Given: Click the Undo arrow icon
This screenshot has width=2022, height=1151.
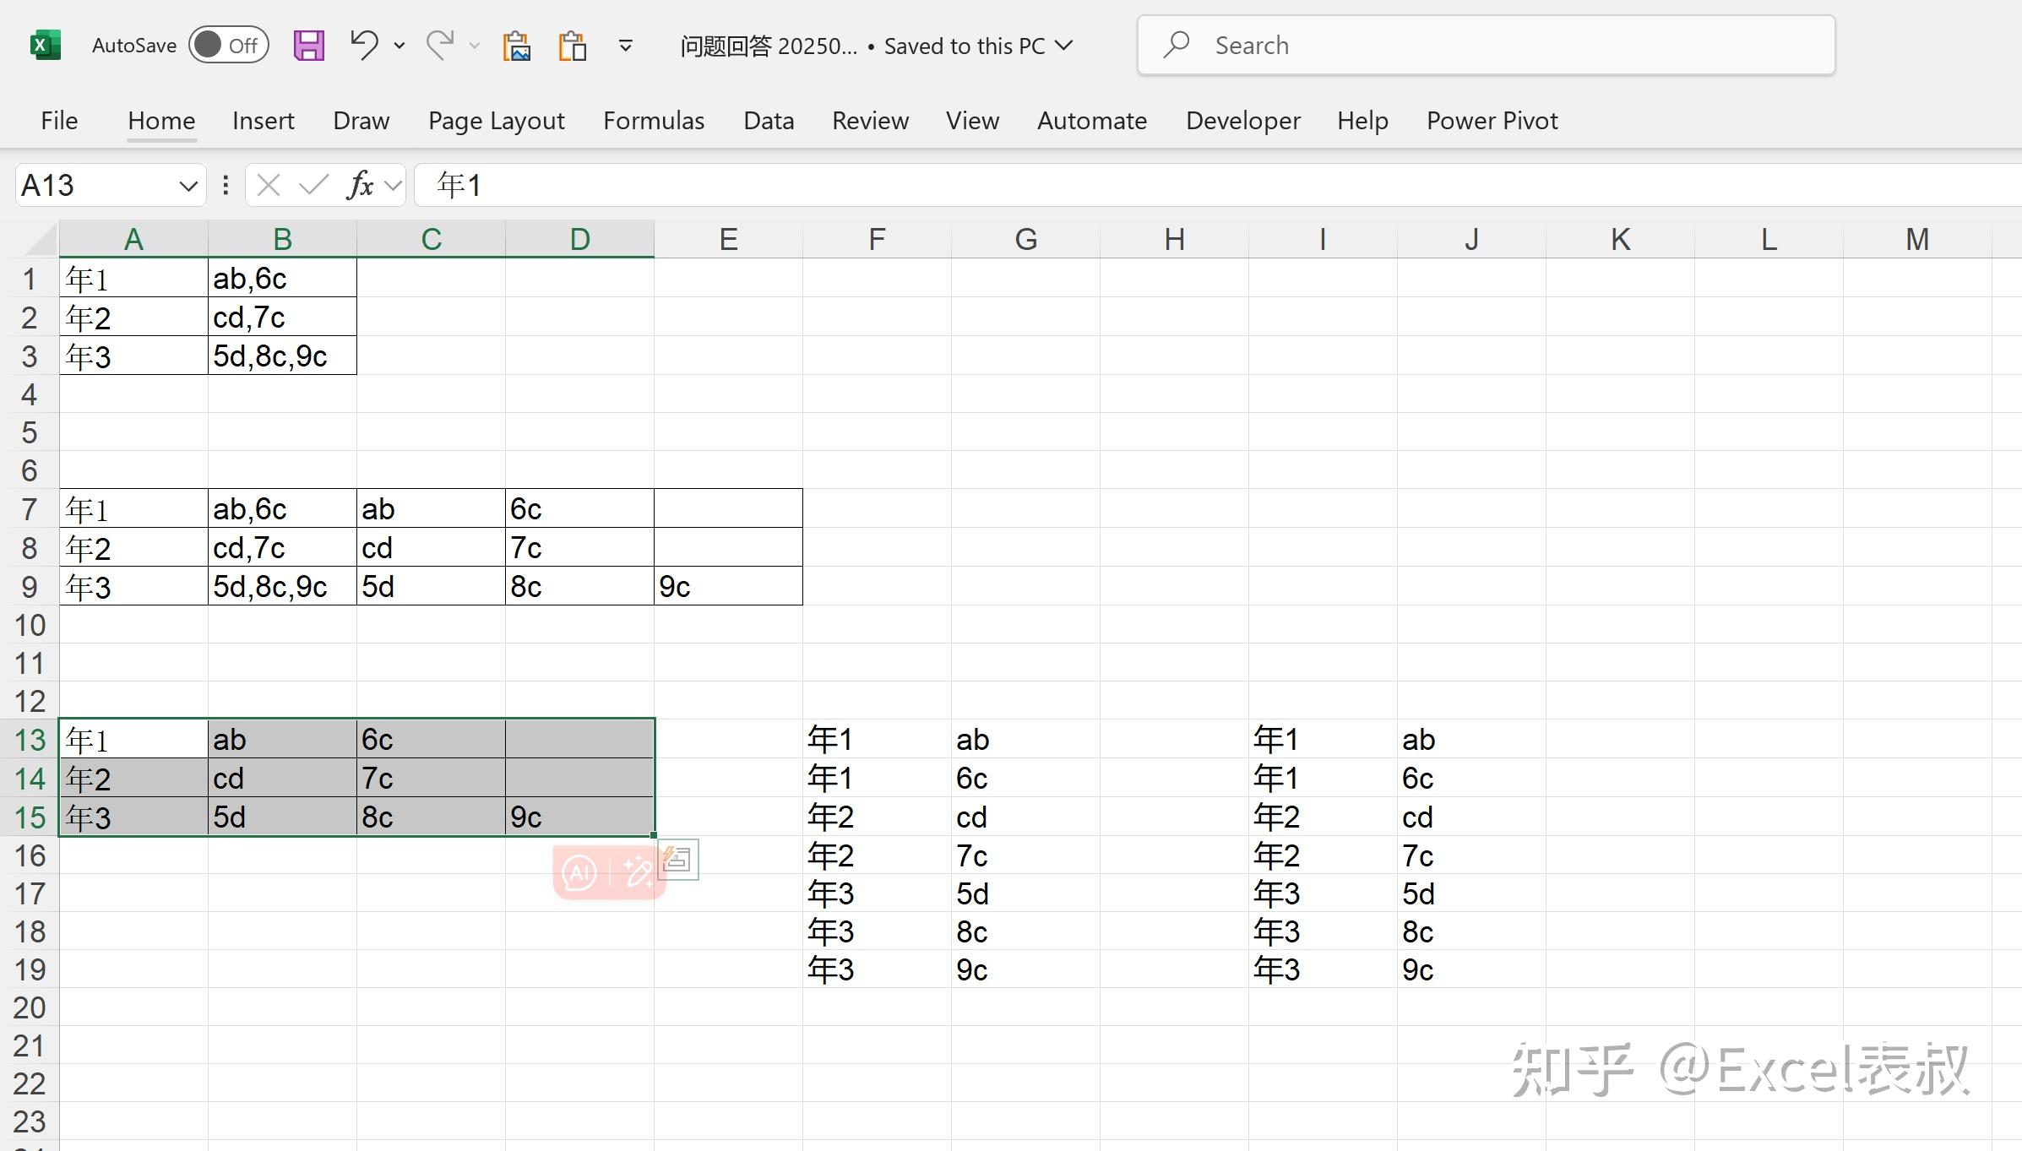Looking at the screenshot, I should (x=364, y=45).
